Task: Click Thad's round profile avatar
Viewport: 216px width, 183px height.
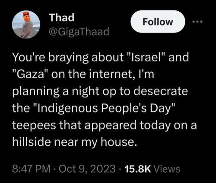Action: point(26,25)
